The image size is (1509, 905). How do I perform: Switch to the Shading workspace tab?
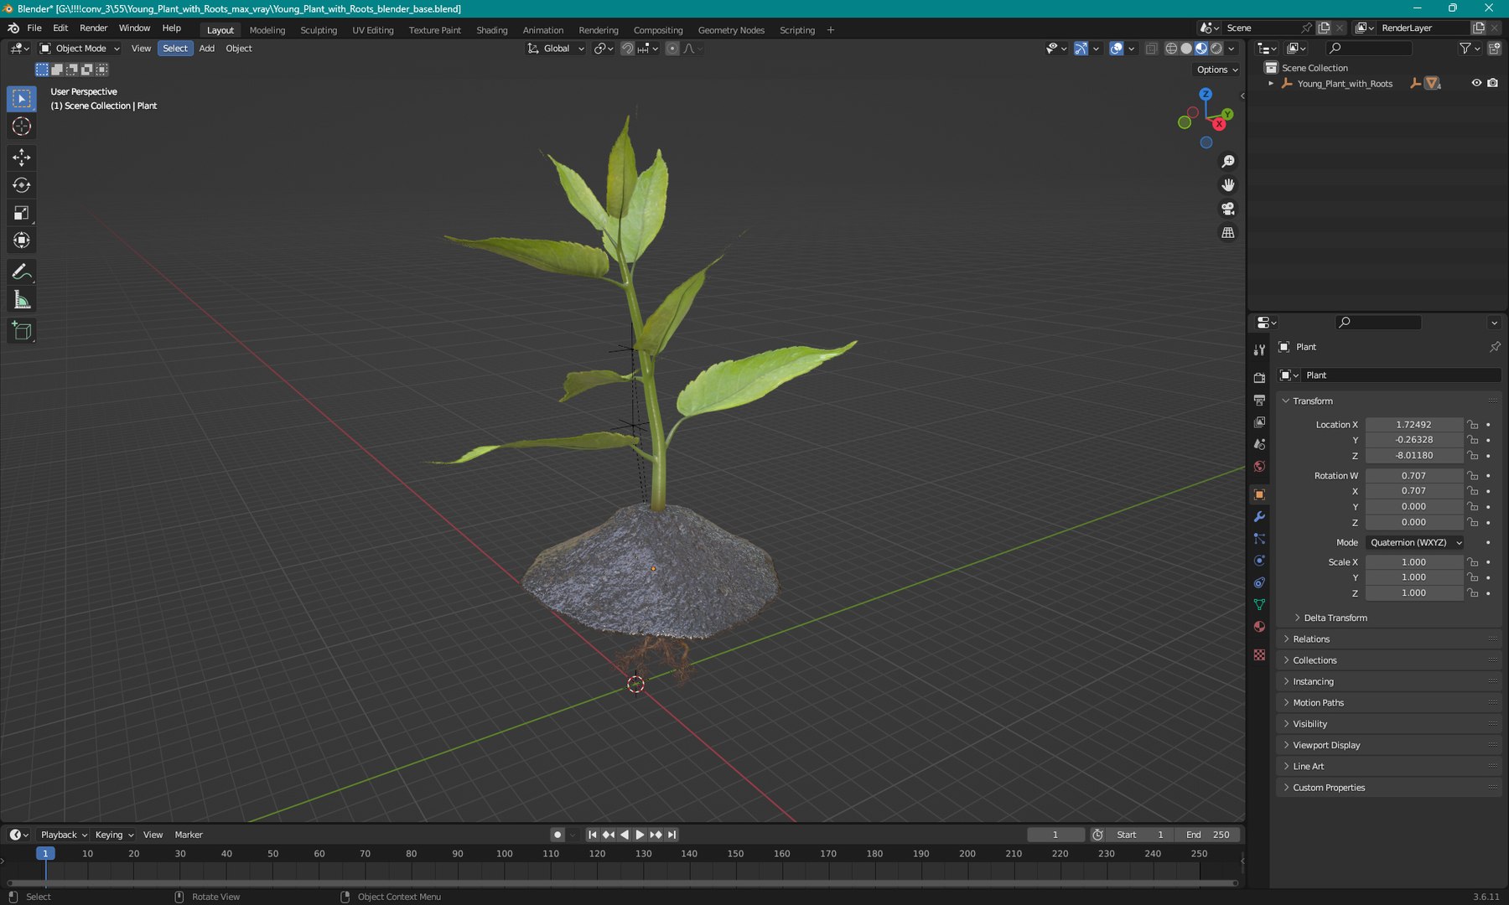click(x=492, y=30)
